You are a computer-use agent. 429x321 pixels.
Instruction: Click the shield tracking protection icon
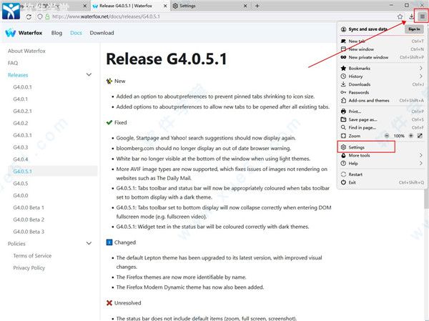pos(40,16)
